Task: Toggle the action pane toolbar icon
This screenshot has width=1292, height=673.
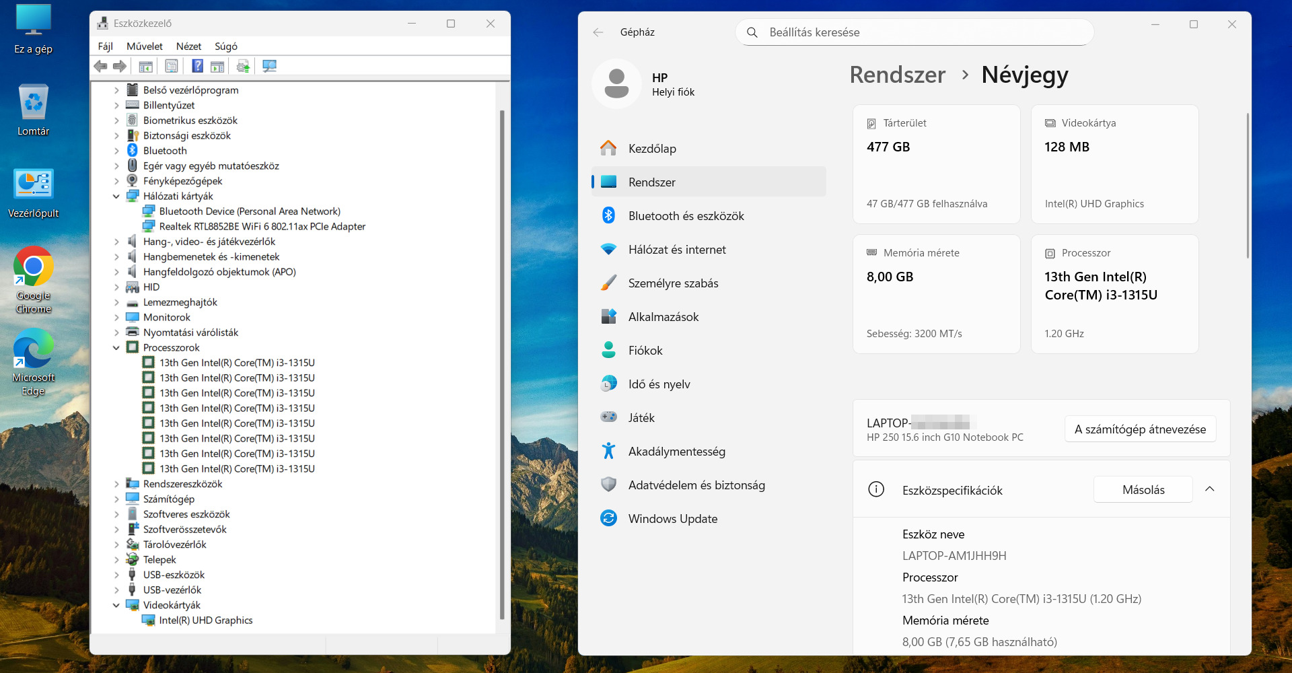Action: (217, 66)
